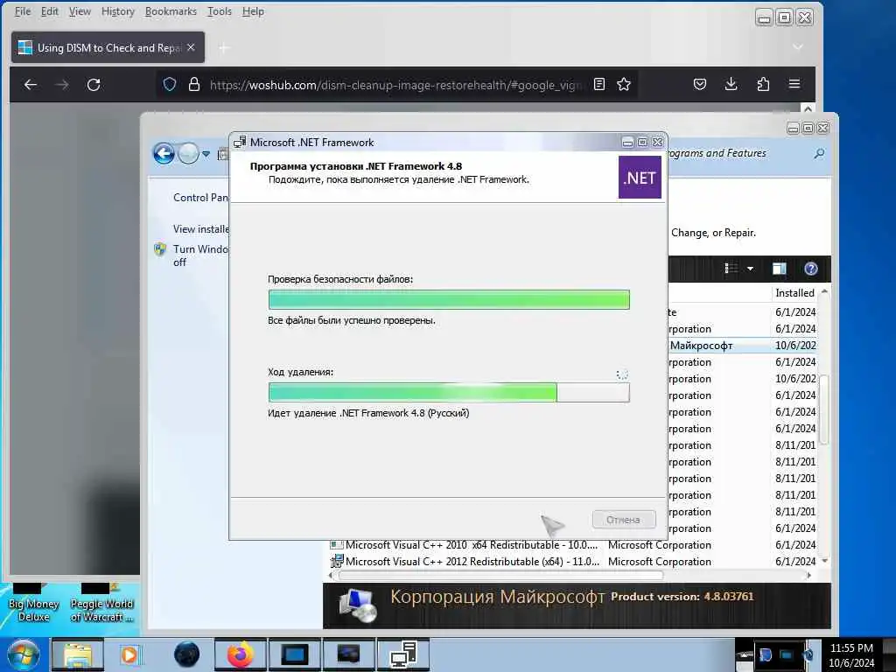Expand the view options dropdown arrow
Screen dimensions: 896x672
[750, 269]
